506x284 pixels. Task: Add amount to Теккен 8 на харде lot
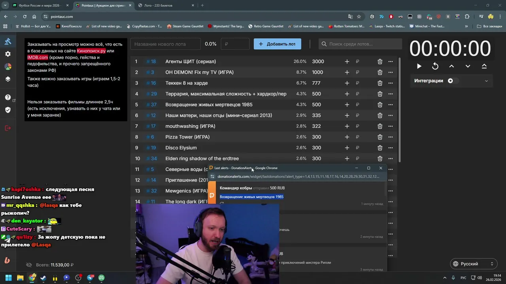coord(347,83)
